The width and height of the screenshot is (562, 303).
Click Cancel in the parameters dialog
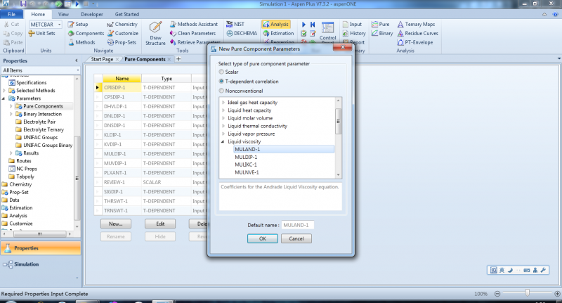coord(296,238)
